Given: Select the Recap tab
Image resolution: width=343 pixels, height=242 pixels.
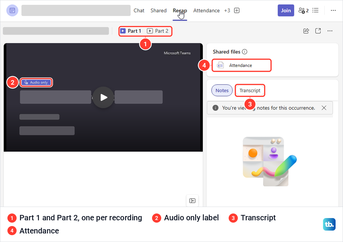Looking at the screenshot, I should pyautogui.click(x=180, y=11).
